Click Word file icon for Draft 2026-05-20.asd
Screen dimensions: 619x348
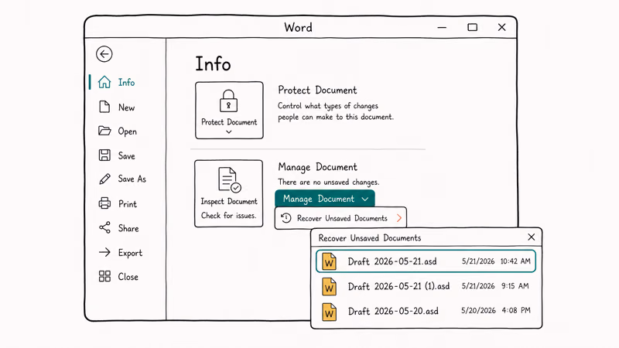click(x=329, y=312)
